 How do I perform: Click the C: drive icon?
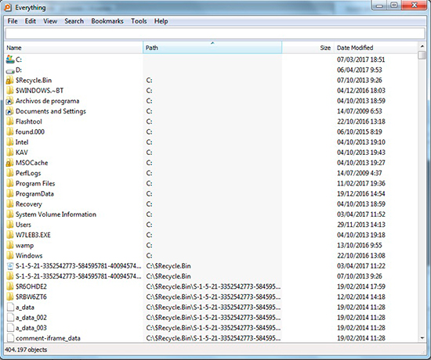[x=10, y=59]
